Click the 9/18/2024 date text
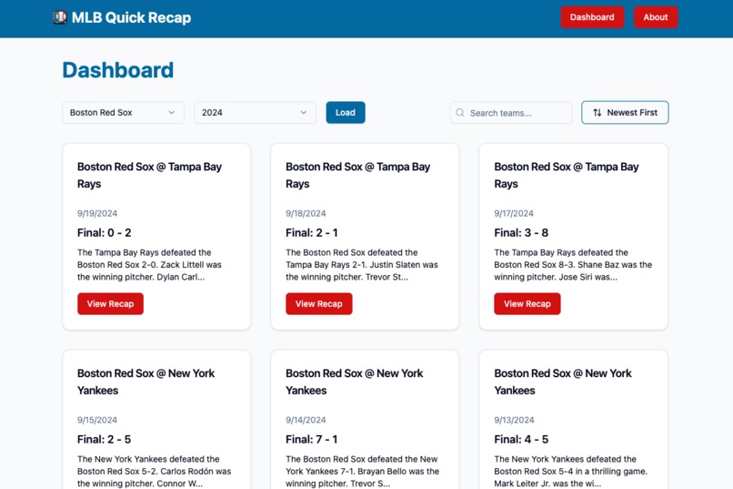This screenshot has width=733, height=489. 306,213
